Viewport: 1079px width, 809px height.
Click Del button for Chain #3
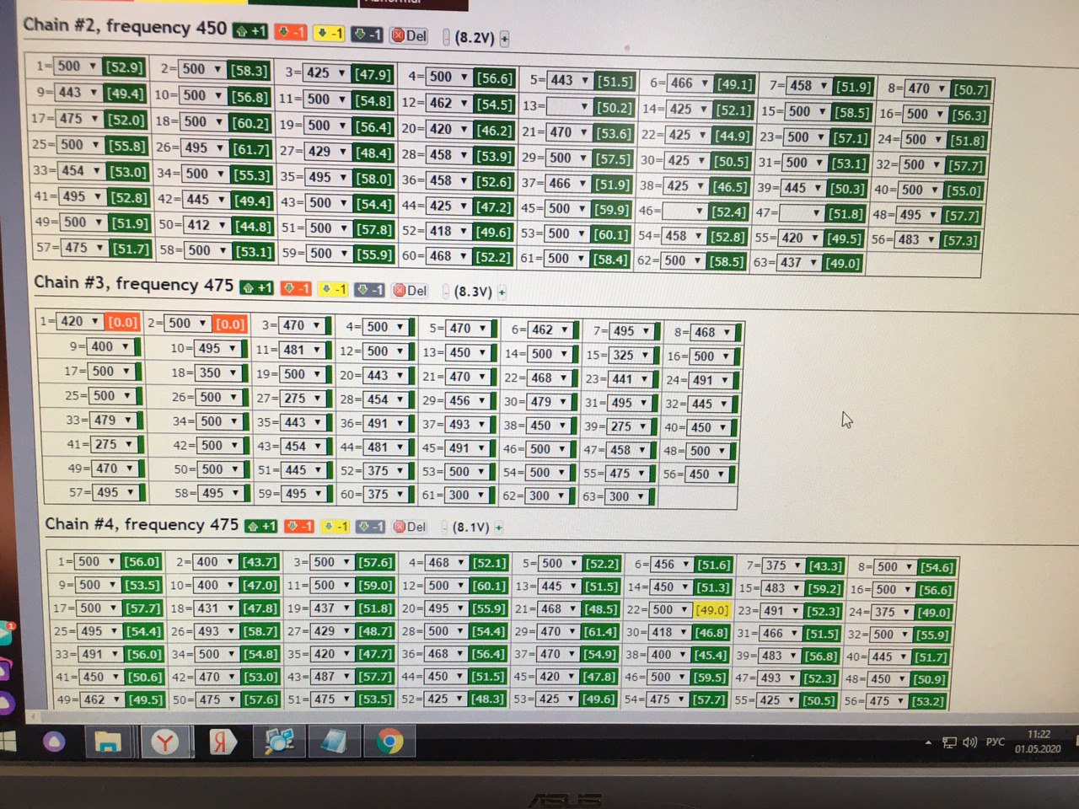click(x=411, y=291)
